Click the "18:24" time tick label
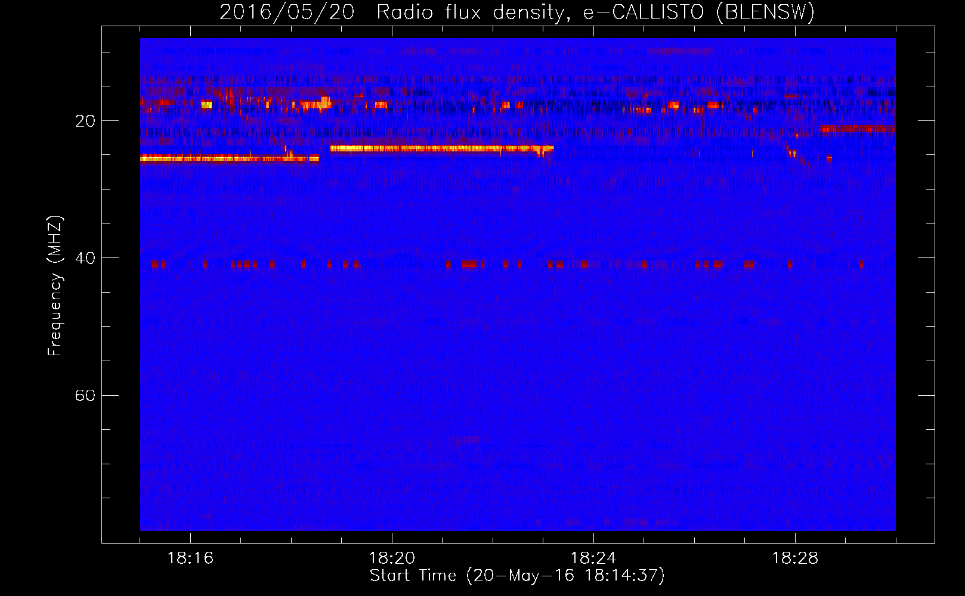 click(x=593, y=558)
